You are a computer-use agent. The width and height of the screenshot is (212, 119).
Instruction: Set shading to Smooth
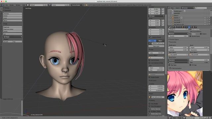(x=8, y=42)
